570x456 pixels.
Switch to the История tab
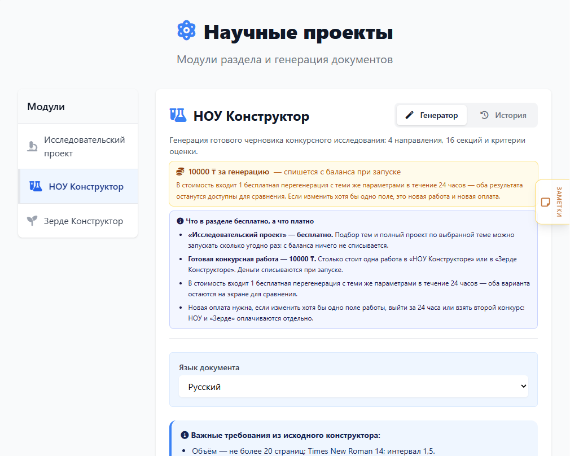[503, 115]
